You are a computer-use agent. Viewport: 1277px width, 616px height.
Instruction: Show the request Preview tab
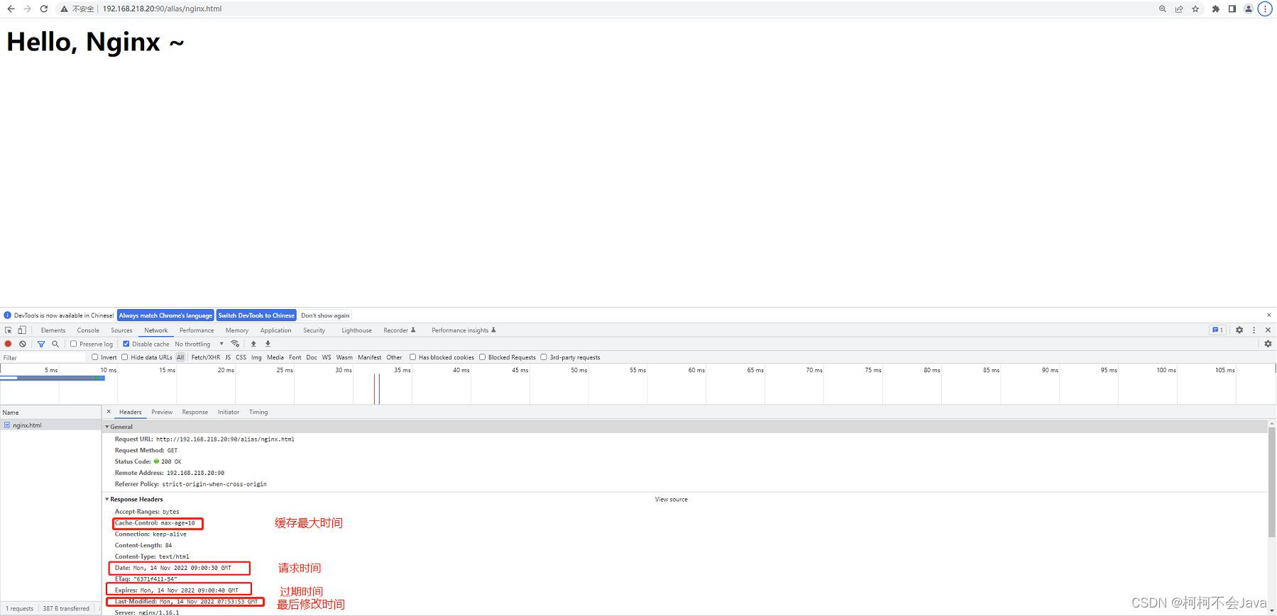click(x=162, y=412)
